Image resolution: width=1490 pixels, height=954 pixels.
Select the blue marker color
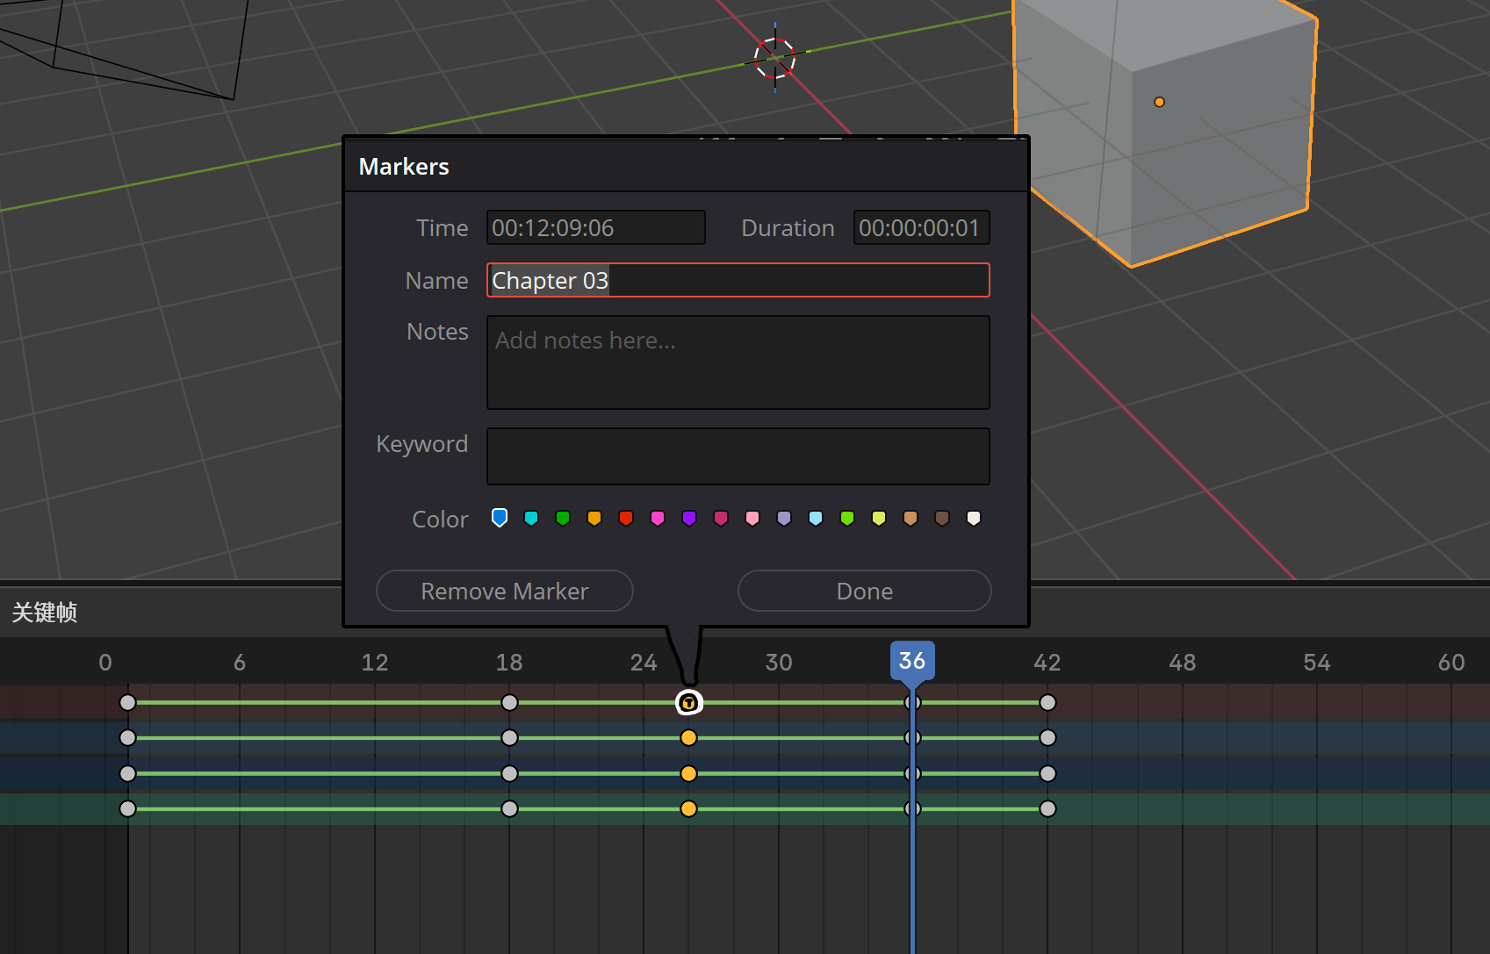500,518
